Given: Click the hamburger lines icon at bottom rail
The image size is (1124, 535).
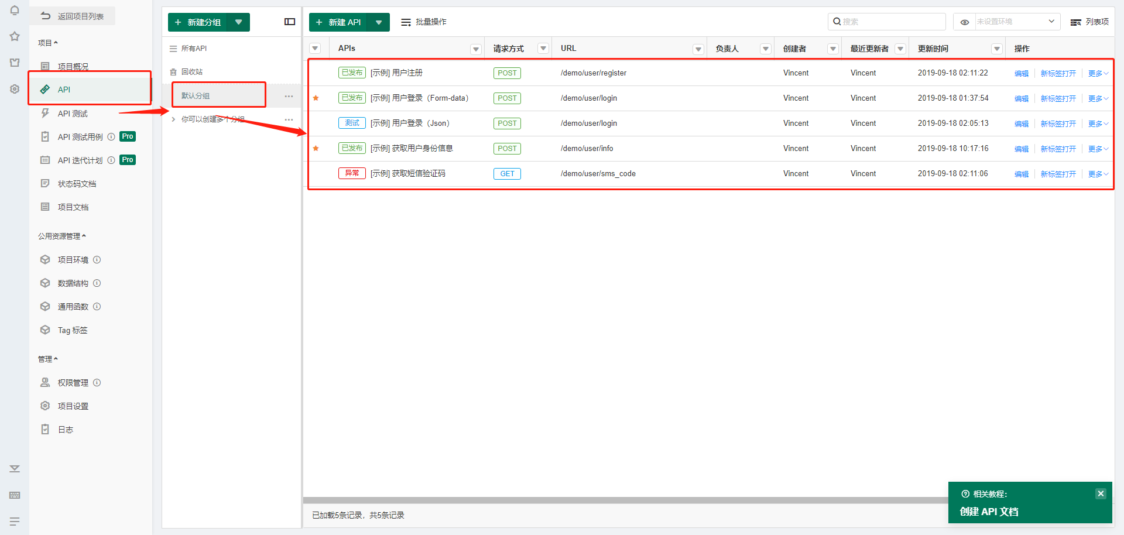Looking at the screenshot, I should click(x=15, y=521).
